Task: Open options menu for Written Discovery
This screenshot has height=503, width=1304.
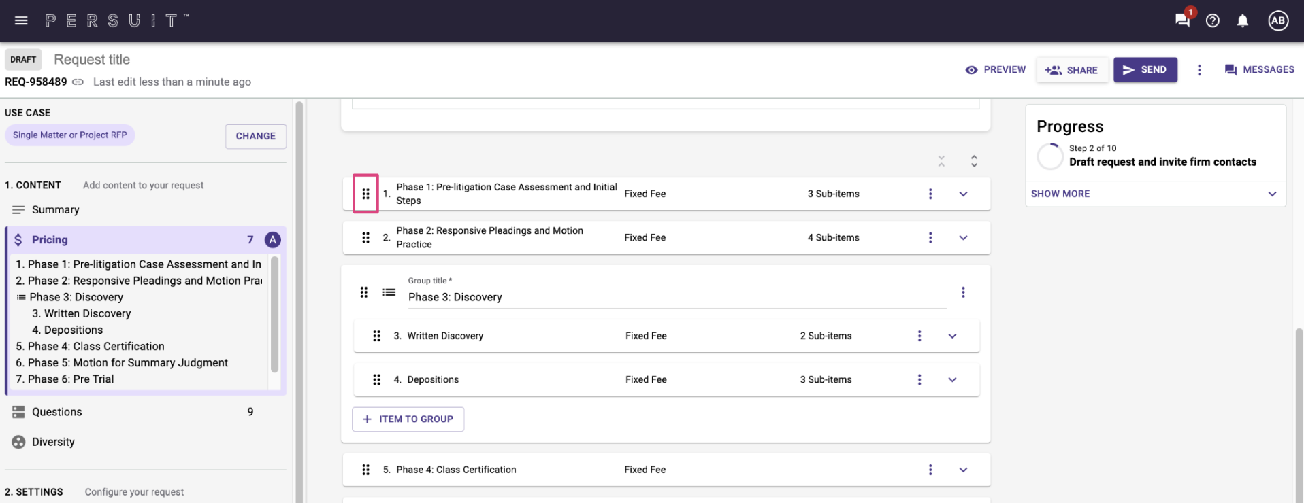Action: tap(919, 336)
